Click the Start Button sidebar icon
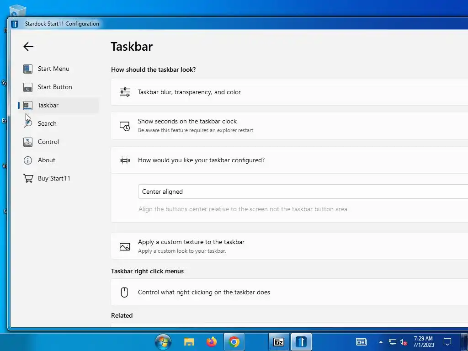This screenshot has width=468, height=351. point(28,87)
